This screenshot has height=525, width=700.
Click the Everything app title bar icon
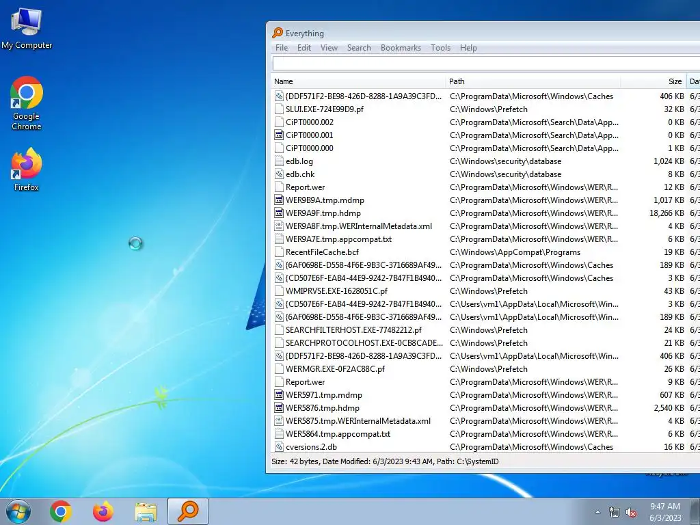(x=278, y=33)
